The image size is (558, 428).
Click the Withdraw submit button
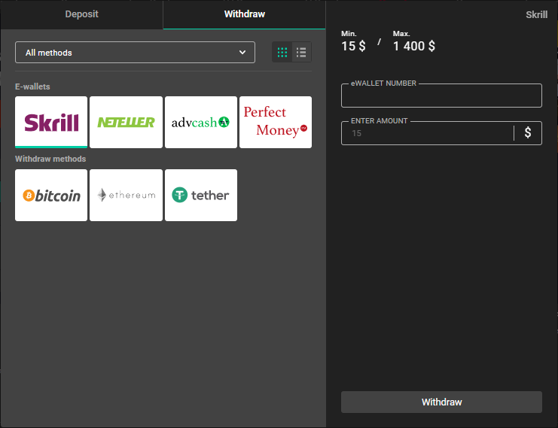click(441, 402)
